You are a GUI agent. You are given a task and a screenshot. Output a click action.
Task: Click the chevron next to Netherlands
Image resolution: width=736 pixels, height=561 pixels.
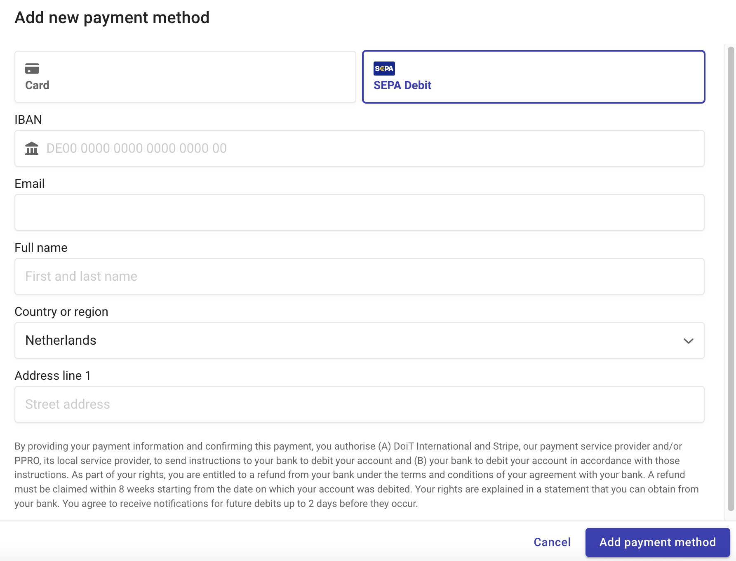point(688,341)
